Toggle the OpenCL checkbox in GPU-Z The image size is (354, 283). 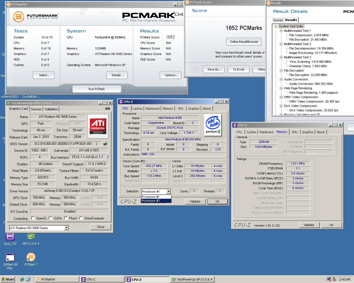click(33, 218)
